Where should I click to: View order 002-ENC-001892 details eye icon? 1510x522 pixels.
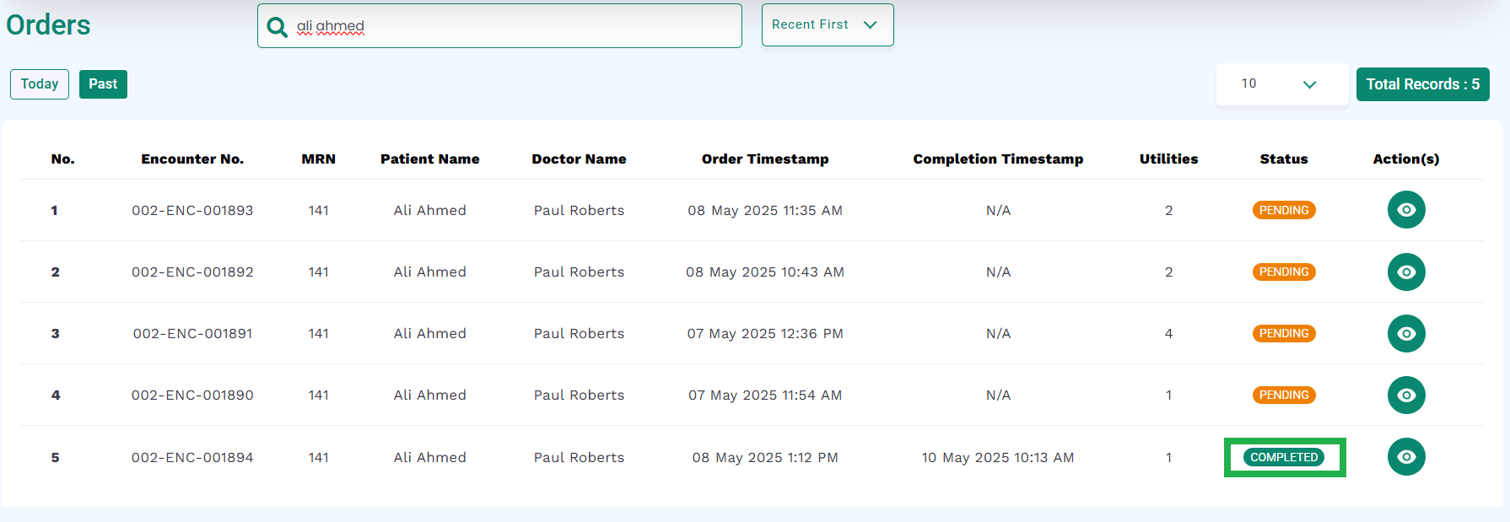coord(1406,272)
